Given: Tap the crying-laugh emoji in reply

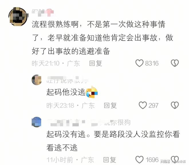Looking at the screenshot, I should 92,92.
